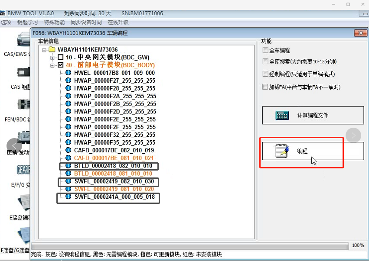Screen dimensions: 369x261
Task: Tick the 强制编程 checkbox
Action: (x=265, y=74)
